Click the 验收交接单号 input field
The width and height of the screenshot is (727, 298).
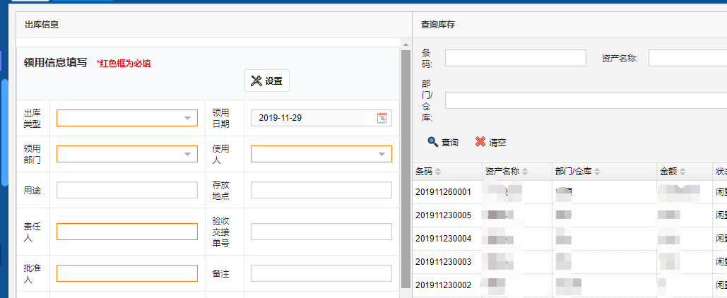click(x=321, y=232)
